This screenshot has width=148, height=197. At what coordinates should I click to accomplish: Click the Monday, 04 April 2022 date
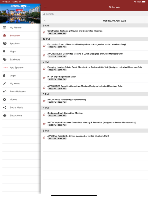[x=114, y=21]
